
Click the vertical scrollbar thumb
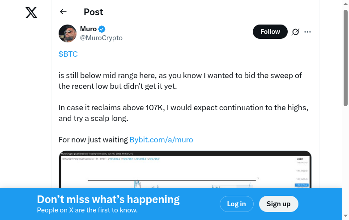point(345,58)
